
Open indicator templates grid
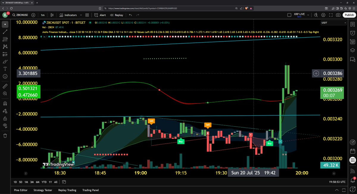coord(87,15)
